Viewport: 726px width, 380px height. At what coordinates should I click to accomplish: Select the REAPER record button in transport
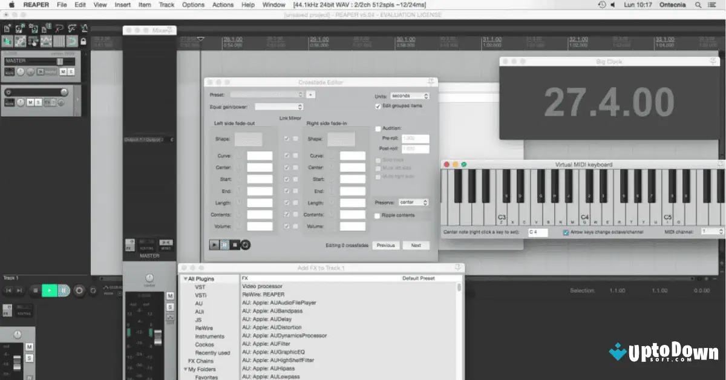(x=79, y=290)
